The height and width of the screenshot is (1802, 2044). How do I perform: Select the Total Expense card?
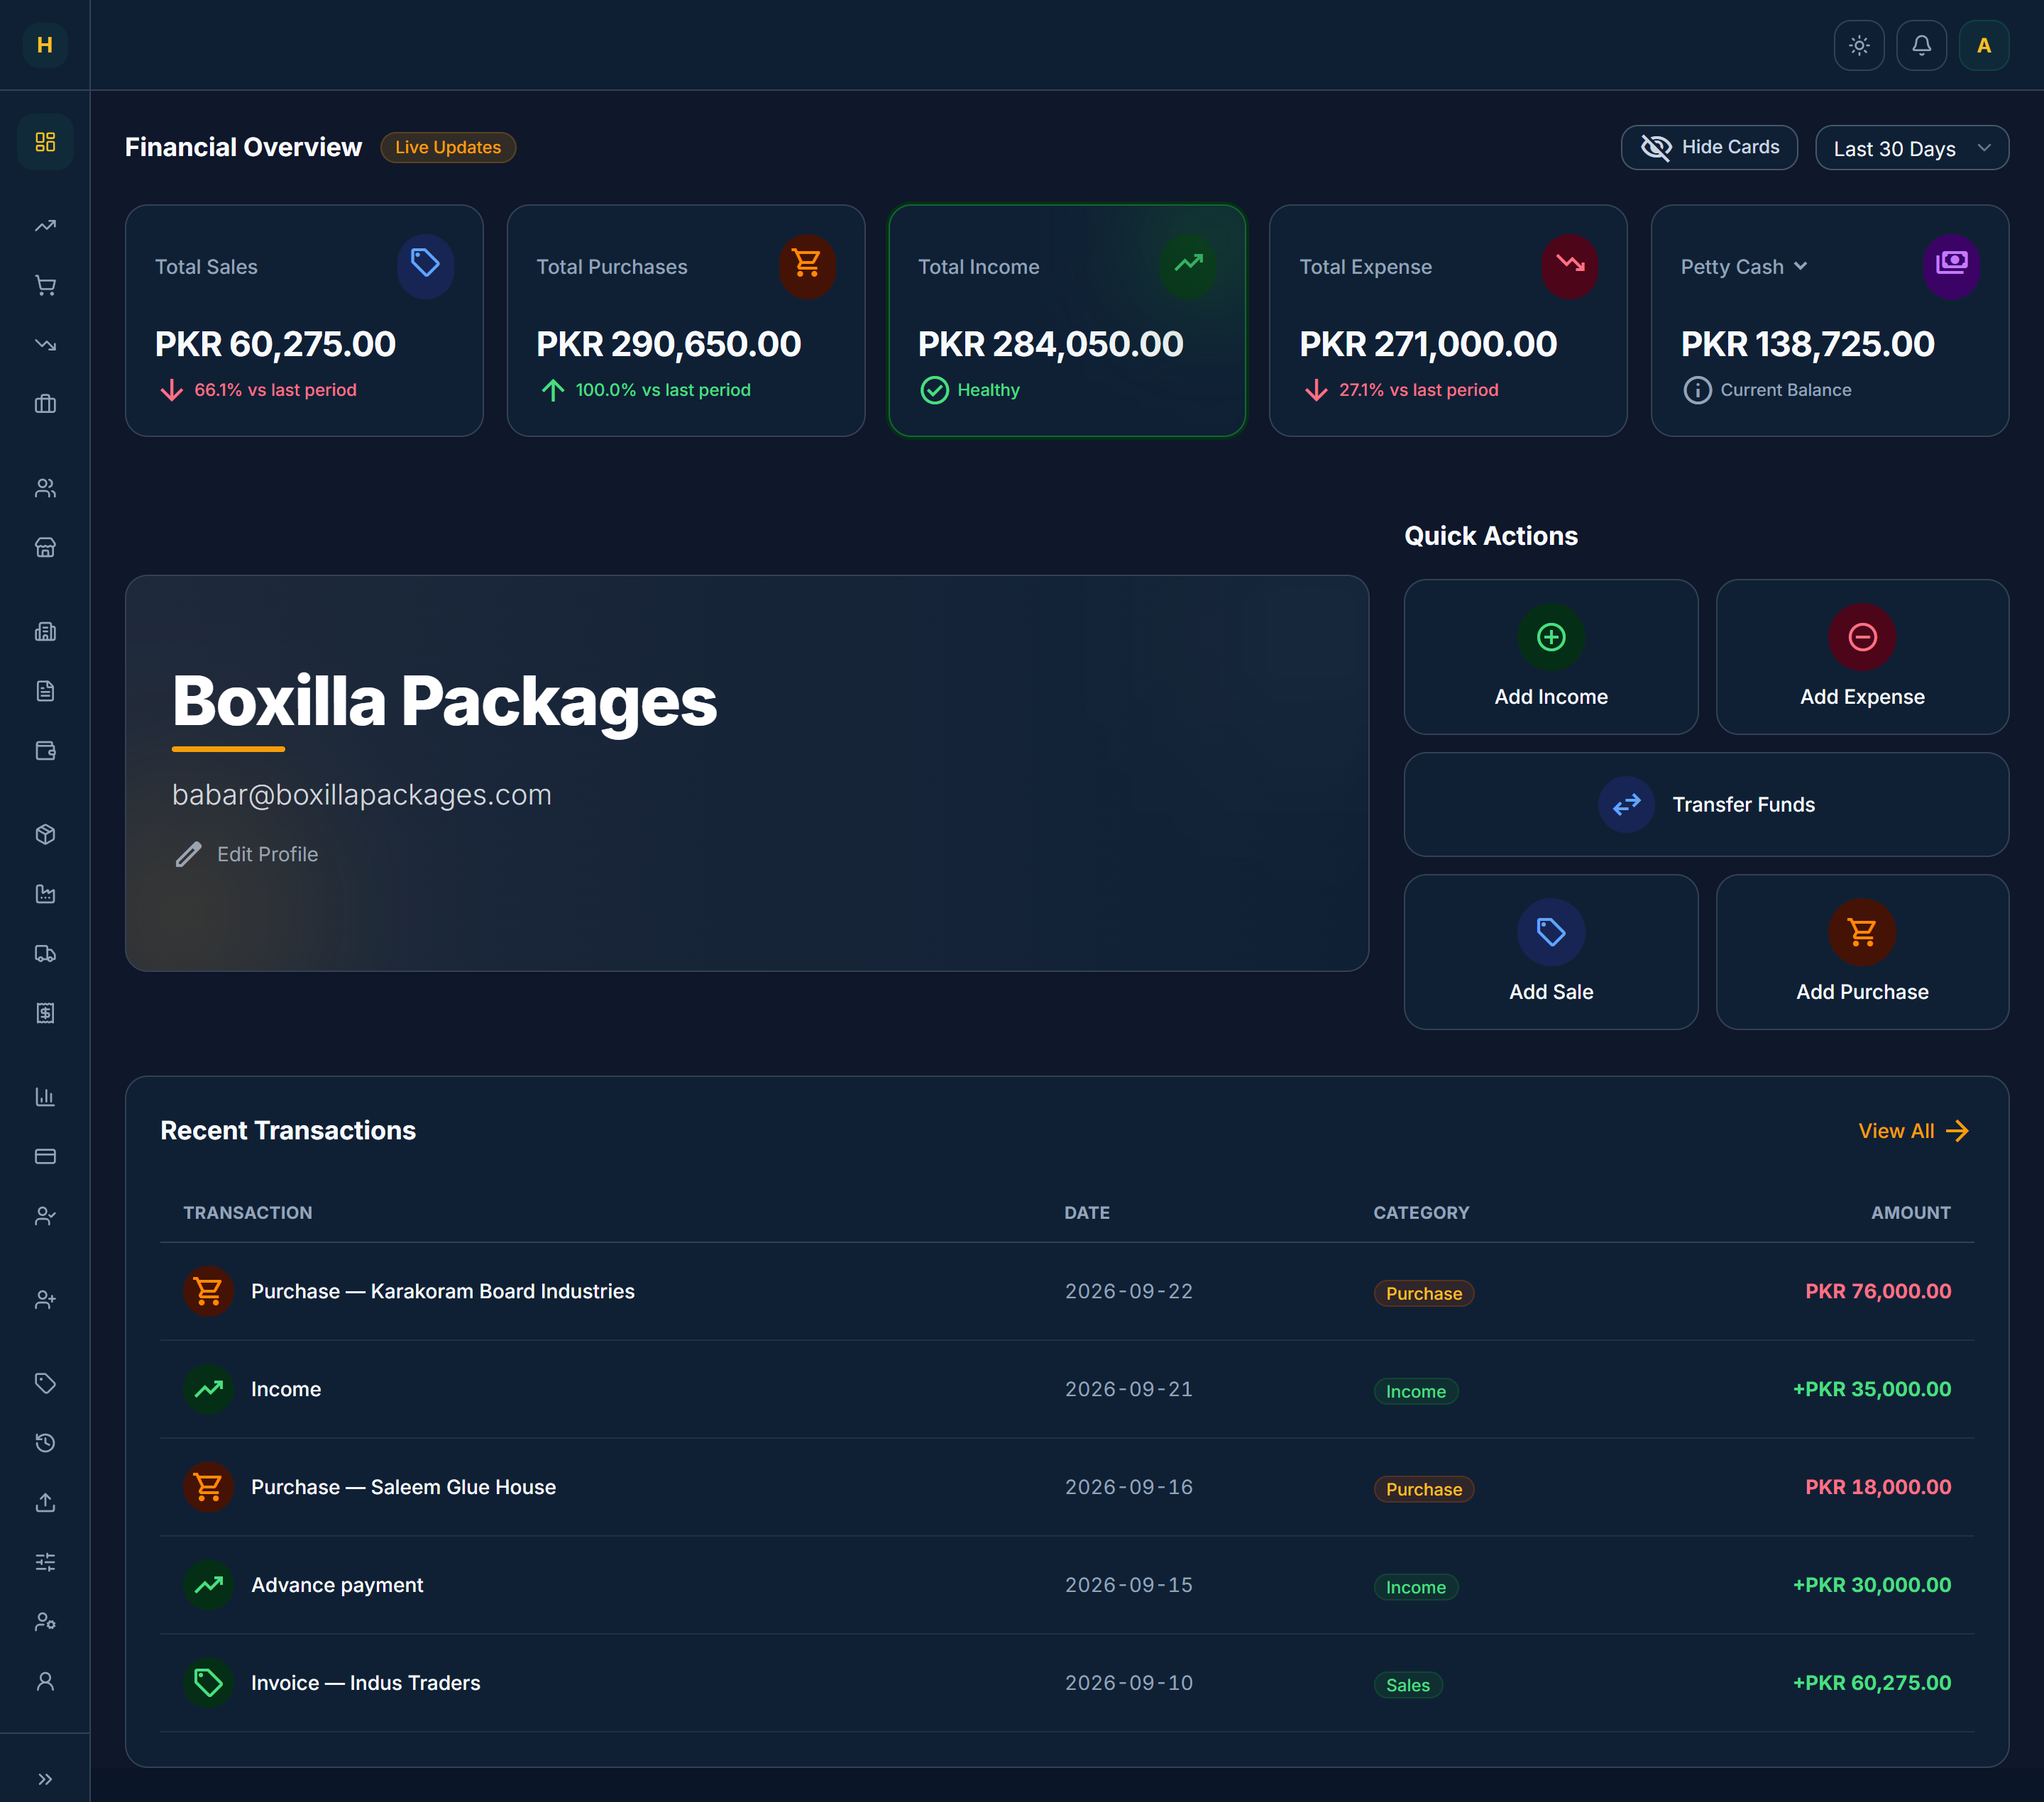point(1448,321)
